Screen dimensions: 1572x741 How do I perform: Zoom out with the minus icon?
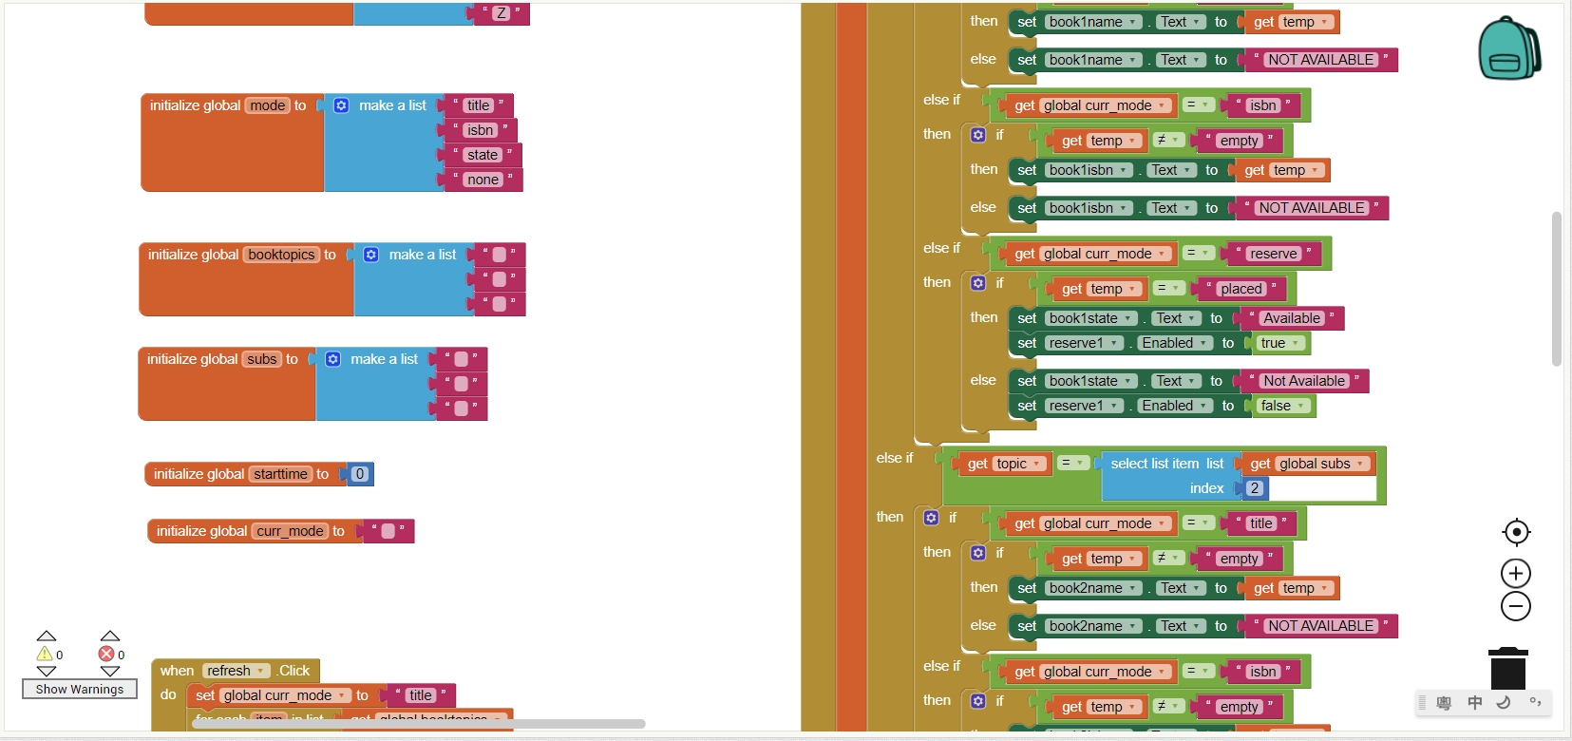pos(1516,606)
